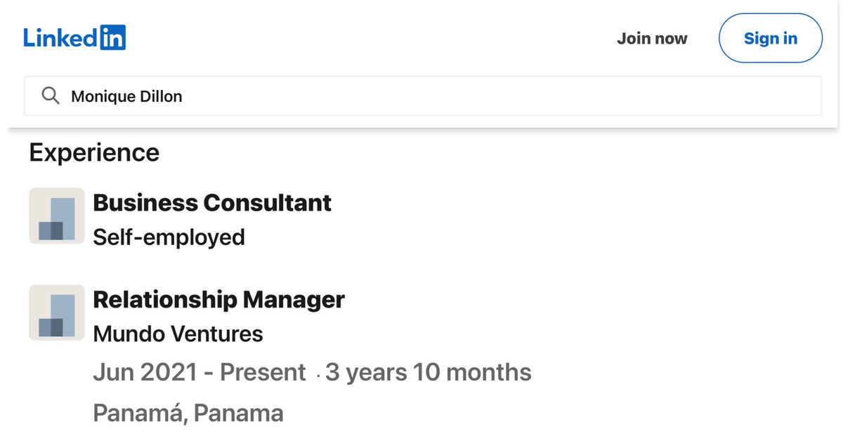843x439 pixels.
Task: Click the Self-employed company text
Action: 169,237
